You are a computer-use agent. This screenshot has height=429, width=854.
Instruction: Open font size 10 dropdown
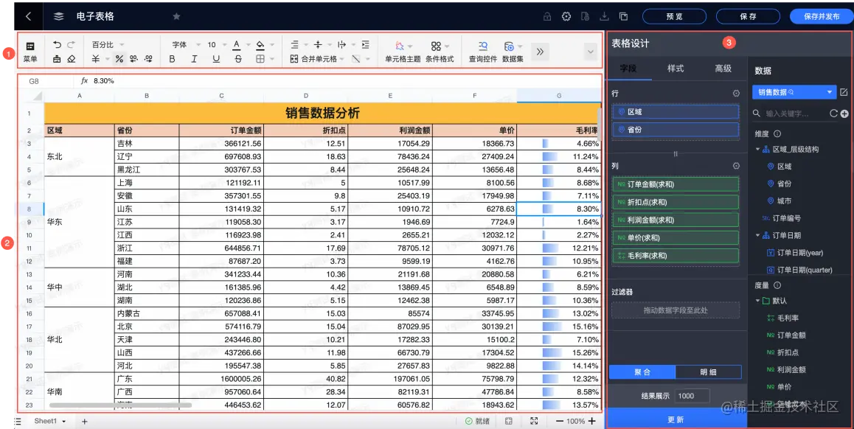pos(217,45)
